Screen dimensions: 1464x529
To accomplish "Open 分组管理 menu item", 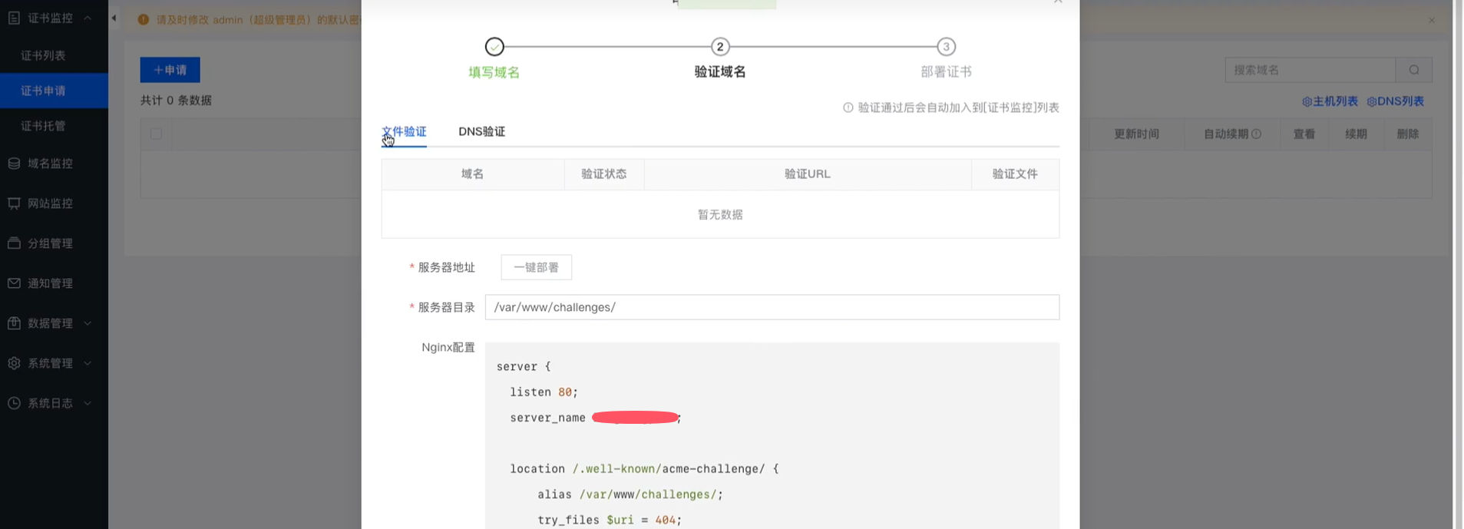I will (x=51, y=243).
